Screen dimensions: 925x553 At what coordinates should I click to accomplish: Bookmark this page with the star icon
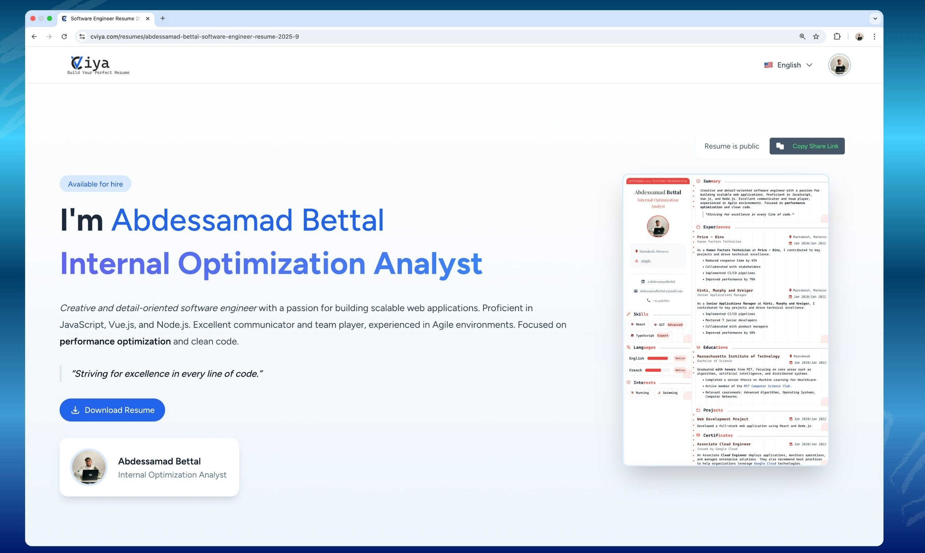(x=816, y=36)
